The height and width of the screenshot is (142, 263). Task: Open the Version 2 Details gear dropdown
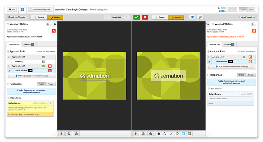click(253, 24)
